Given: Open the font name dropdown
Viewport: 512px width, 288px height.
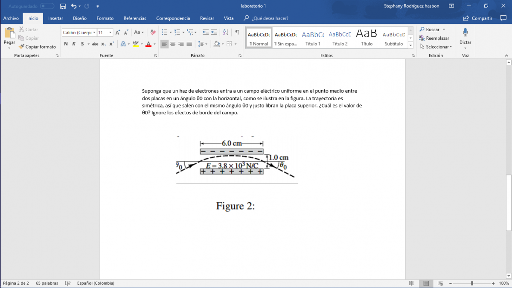Looking at the screenshot, I should [x=94, y=32].
